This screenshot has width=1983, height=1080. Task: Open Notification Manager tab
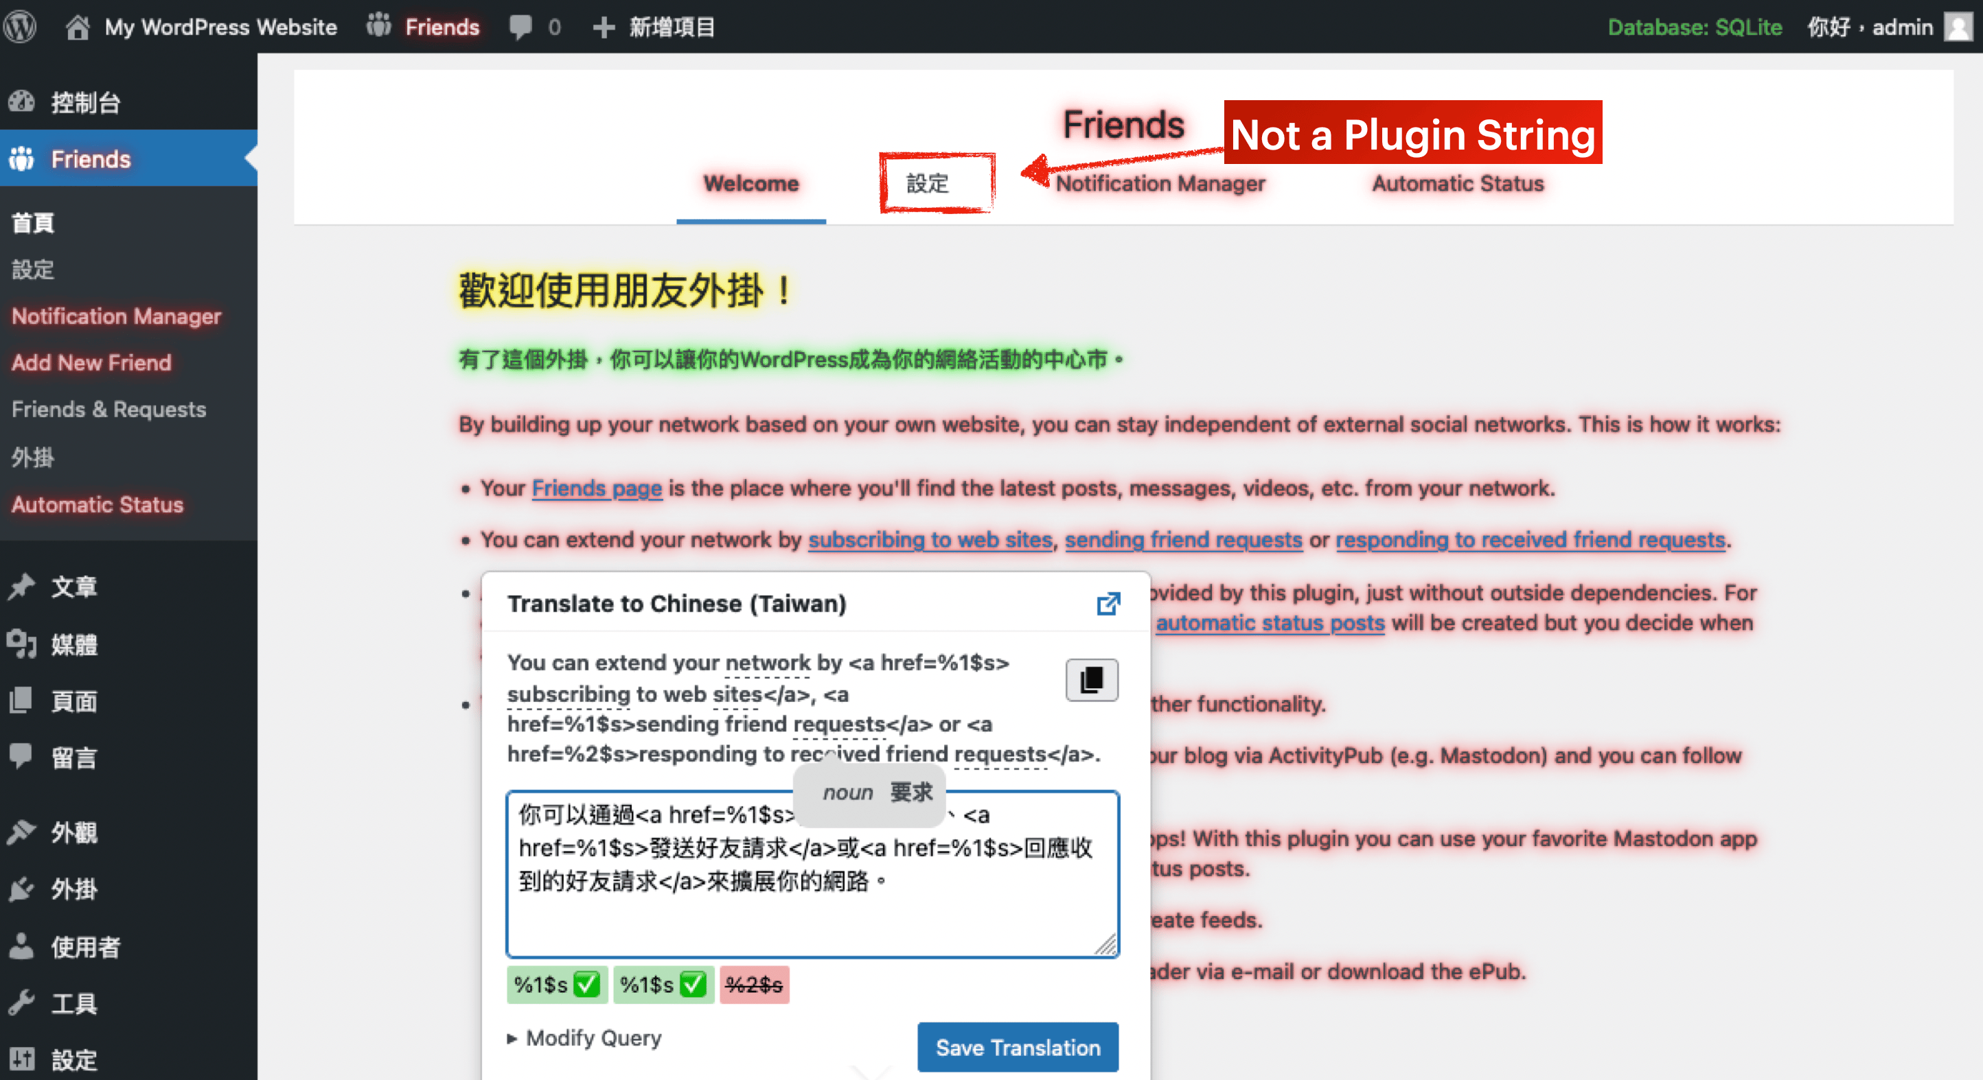pos(1159,184)
